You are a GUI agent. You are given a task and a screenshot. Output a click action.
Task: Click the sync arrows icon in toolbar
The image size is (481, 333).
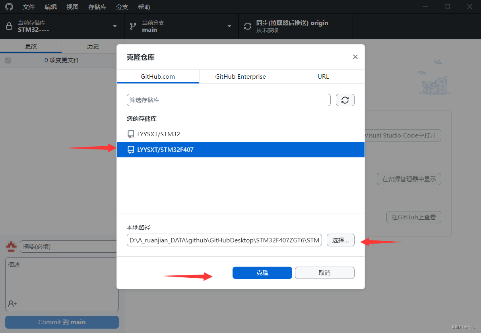pos(248,26)
